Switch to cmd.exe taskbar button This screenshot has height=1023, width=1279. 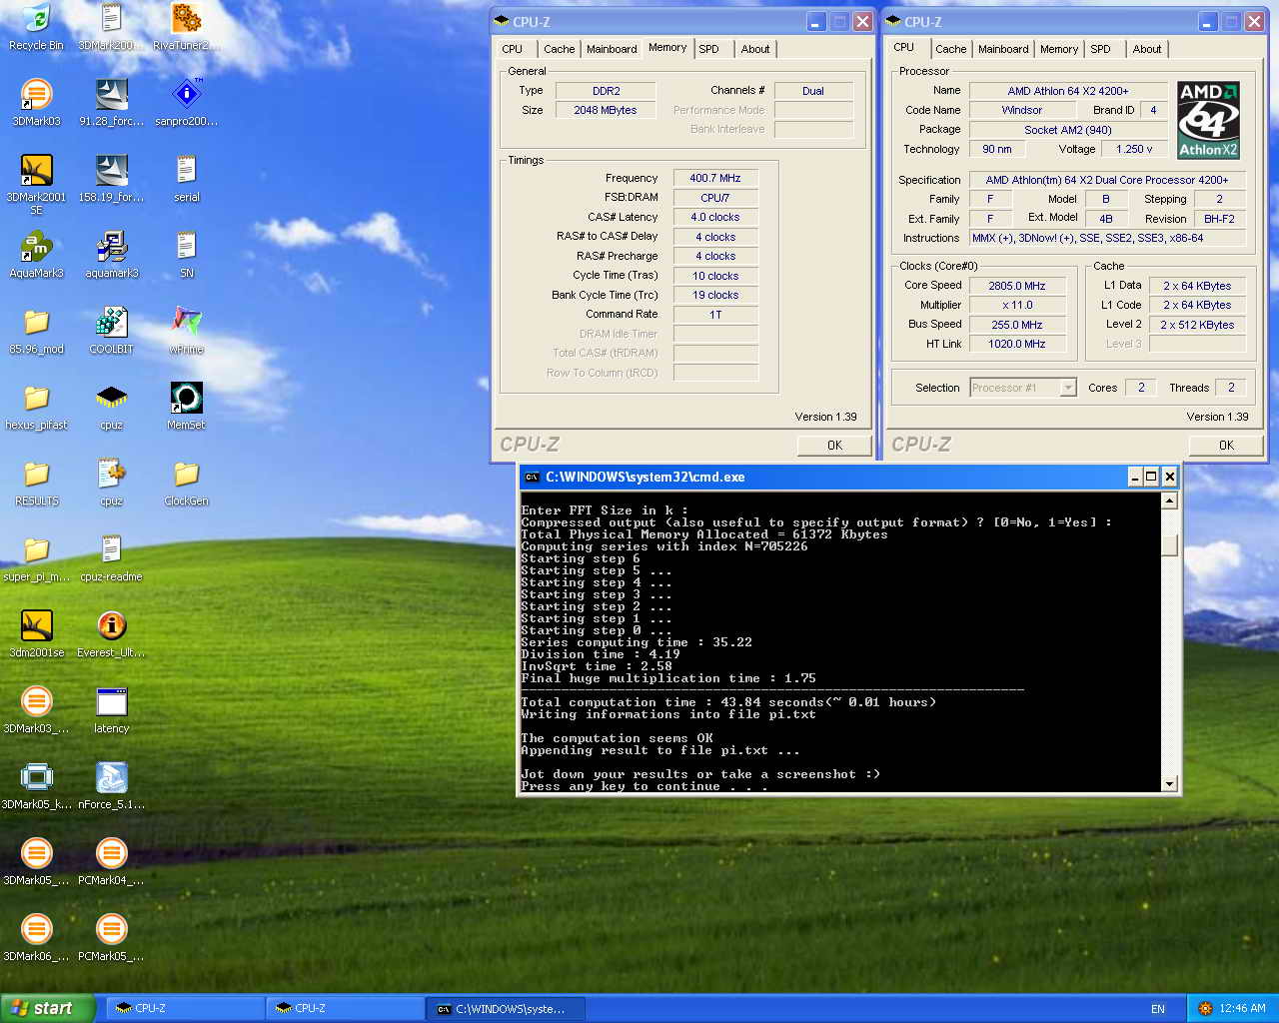[x=506, y=1009]
